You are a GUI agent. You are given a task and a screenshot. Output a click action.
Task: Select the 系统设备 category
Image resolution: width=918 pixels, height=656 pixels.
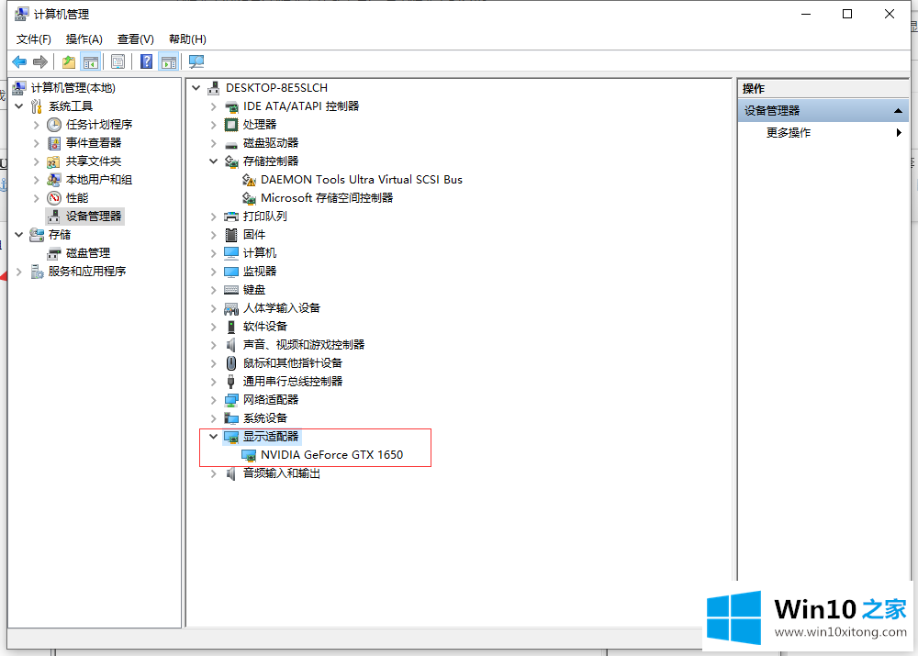(265, 417)
